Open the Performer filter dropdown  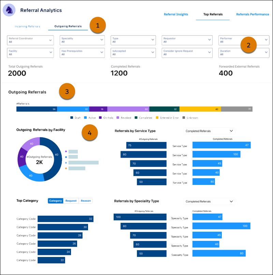point(244,40)
